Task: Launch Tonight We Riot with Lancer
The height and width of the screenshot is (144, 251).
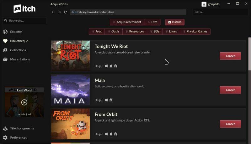Action: coord(230,56)
